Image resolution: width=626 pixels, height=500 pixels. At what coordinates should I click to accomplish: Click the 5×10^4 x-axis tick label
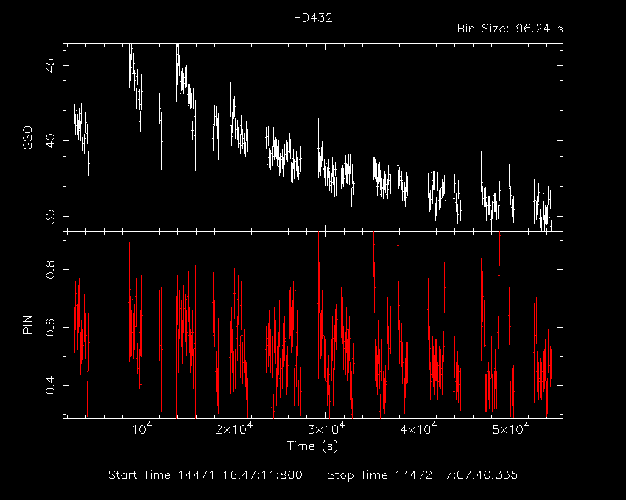click(x=510, y=429)
